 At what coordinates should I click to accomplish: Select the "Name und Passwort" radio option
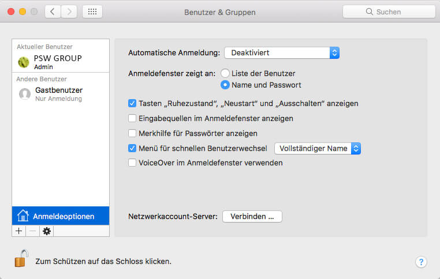(225, 85)
